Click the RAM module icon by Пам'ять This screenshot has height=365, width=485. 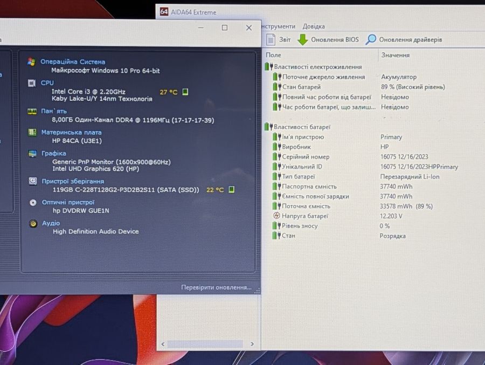(x=32, y=112)
